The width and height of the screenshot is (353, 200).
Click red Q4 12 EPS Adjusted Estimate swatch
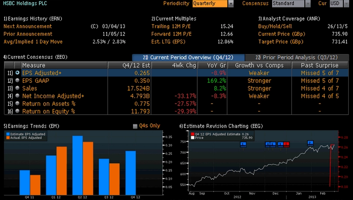pos(192,134)
